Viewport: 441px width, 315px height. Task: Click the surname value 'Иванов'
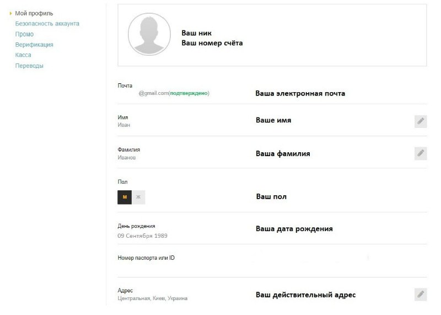coord(127,157)
